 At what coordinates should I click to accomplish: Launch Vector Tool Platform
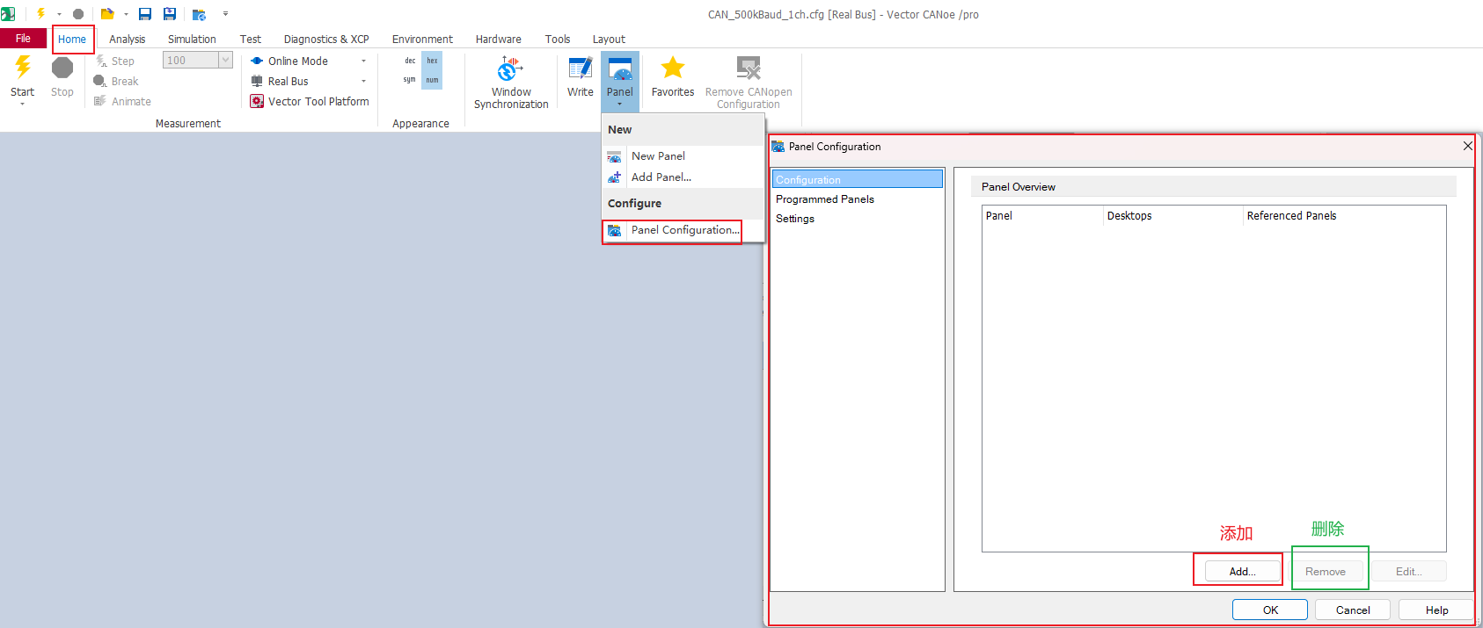coord(310,101)
